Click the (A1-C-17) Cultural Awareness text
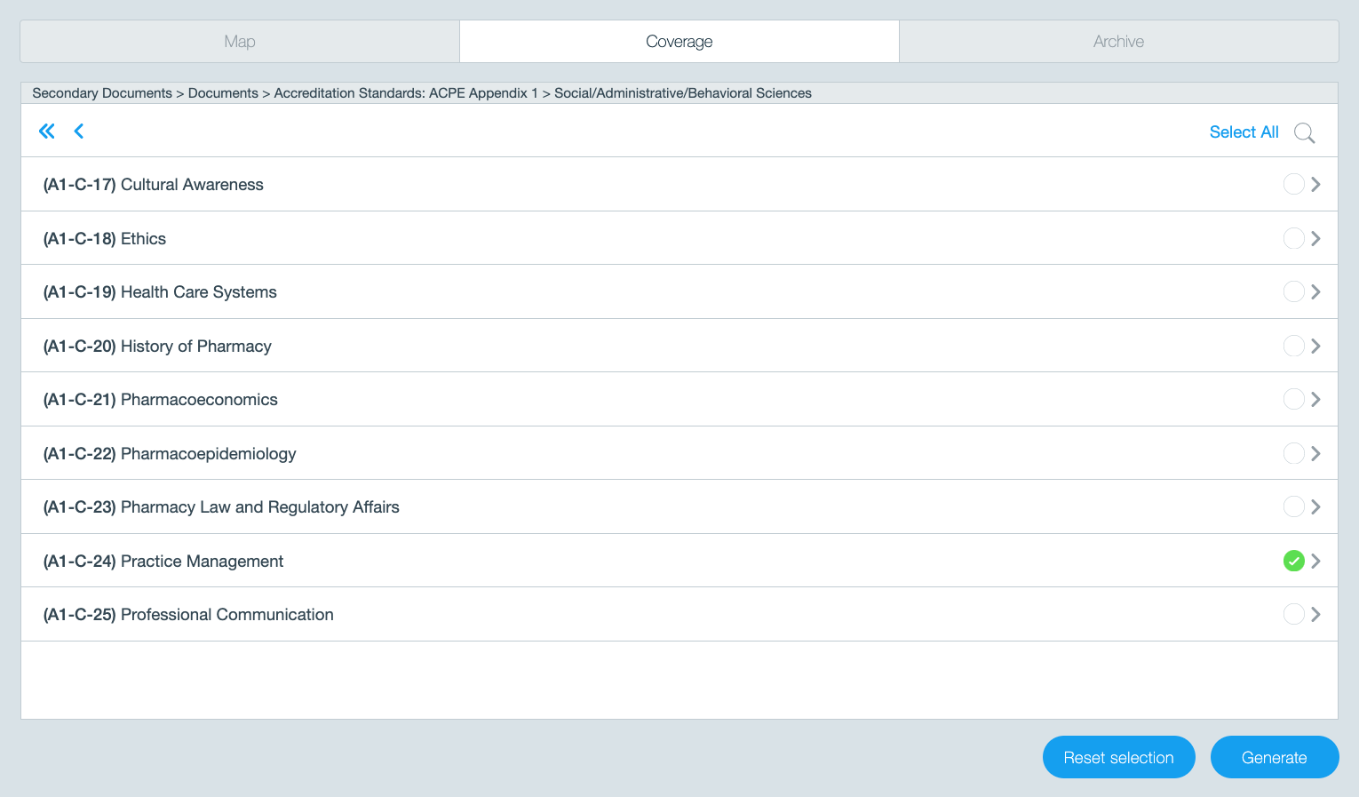Viewport: 1359px width, 797px height. point(154,185)
